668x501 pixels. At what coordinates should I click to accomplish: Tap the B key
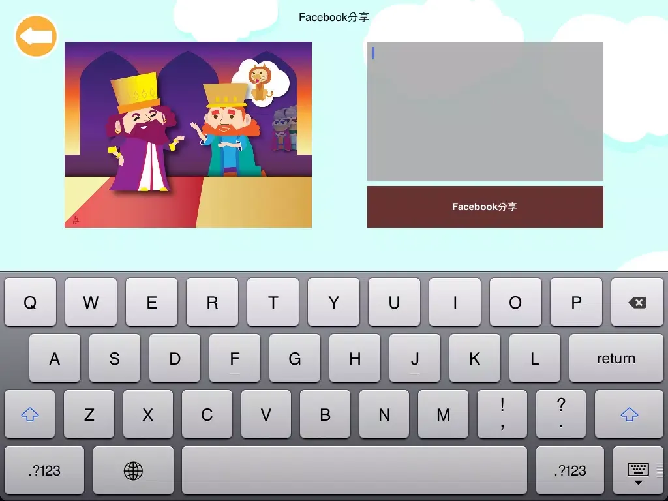tap(325, 414)
